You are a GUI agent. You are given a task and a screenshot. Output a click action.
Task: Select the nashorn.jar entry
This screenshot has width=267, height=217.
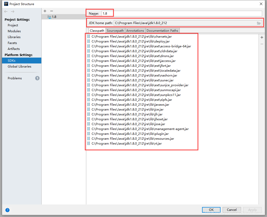point(134,75)
